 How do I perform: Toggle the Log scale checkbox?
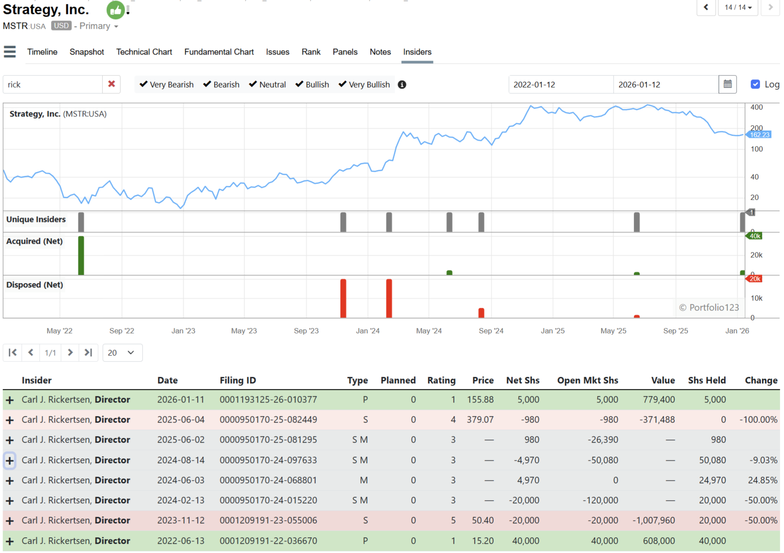point(755,84)
